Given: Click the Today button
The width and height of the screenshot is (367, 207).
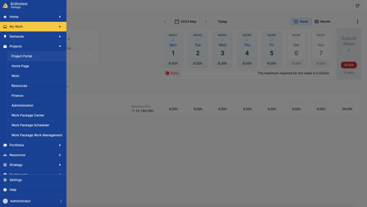Looking at the screenshot, I should pyautogui.click(x=222, y=21).
